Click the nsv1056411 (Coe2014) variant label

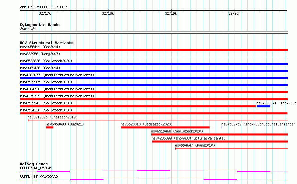(x=40, y=47)
